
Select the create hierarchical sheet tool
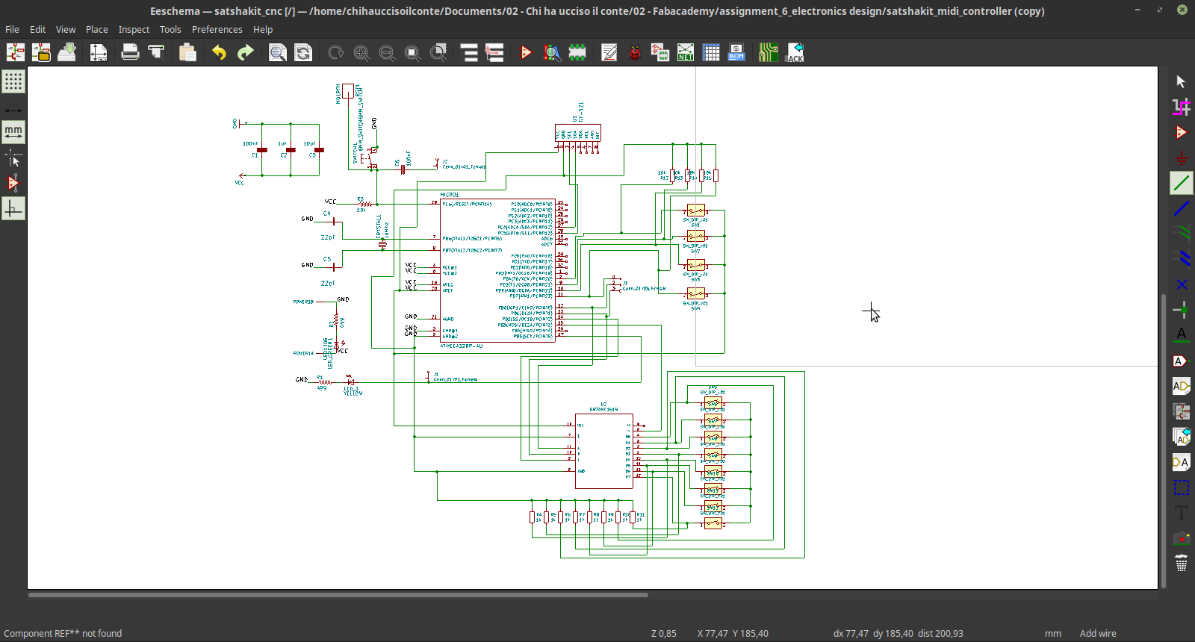point(1181,411)
